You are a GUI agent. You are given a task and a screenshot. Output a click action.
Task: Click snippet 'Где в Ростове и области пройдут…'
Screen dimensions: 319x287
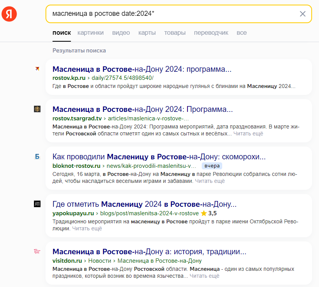174,86
